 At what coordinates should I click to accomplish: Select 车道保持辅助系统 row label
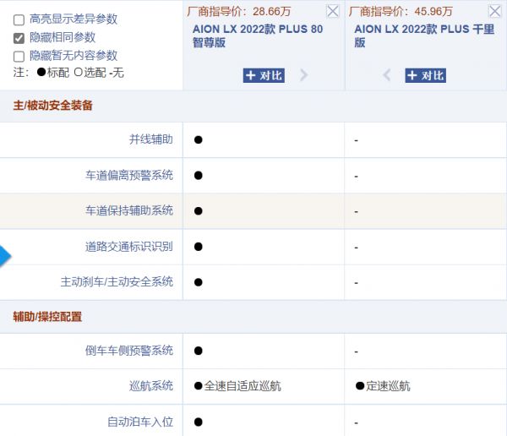click(x=128, y=210)
